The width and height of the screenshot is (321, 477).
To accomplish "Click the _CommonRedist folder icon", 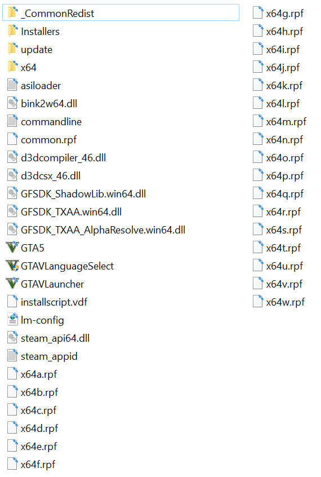I will coord(12,13).
